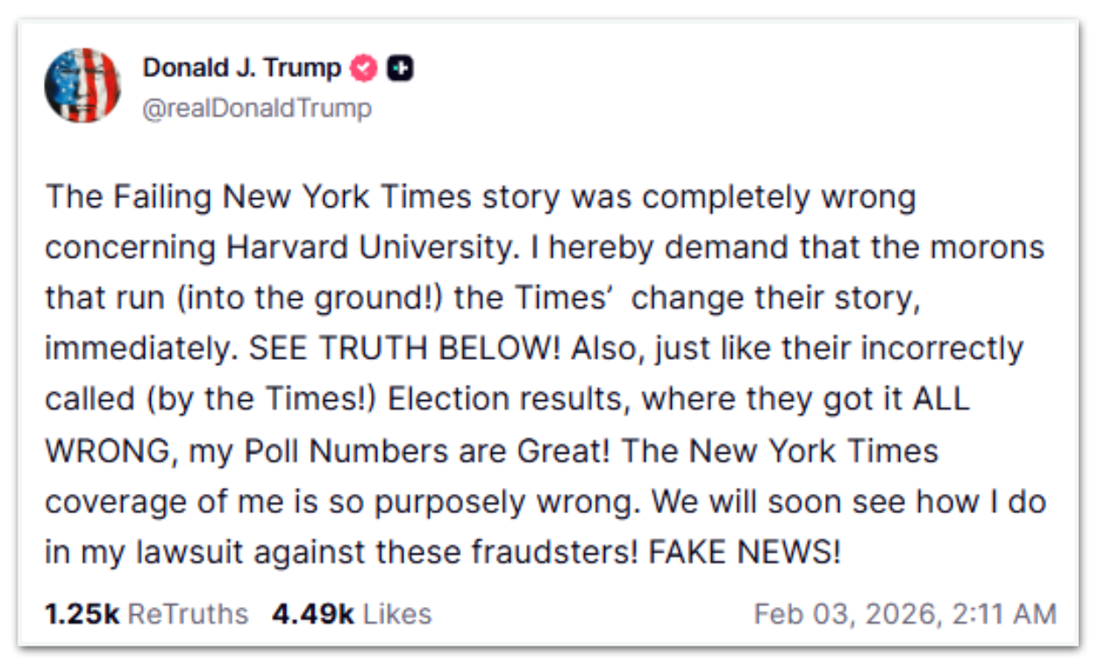Image resolution: width=1098 pixels, height=665 pixels.
Task: Click the "coverage of me" line
Action: coord(163,502)
